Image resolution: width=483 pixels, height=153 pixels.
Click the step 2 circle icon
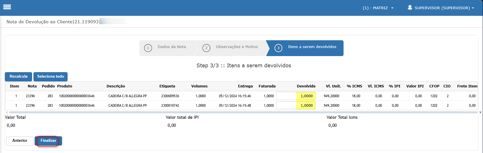click(x=206, y=48)
